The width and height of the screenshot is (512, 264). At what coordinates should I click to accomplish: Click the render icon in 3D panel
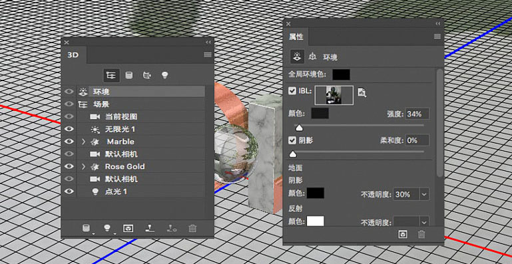[128, 229]
